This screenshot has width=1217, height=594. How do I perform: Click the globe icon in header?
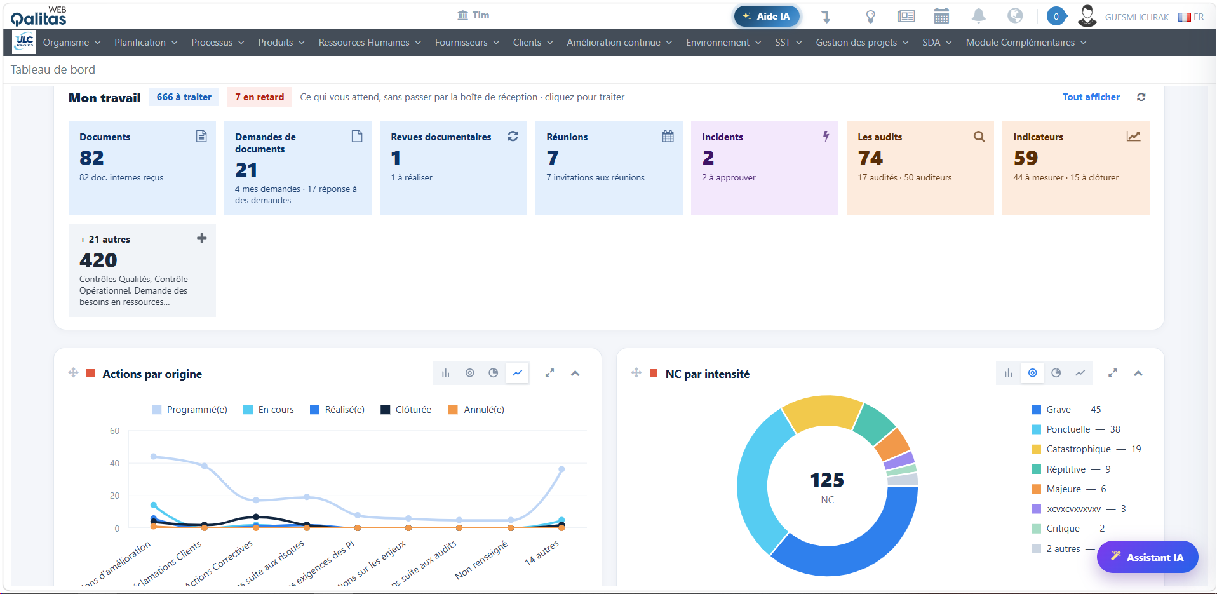1015,16
